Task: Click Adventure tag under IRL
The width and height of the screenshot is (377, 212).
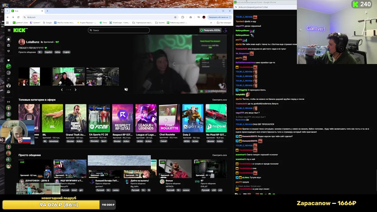Action: pyautogui.click(x=54, y=141)
